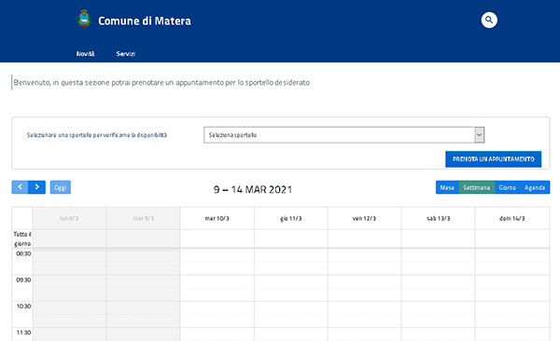The height and width of the screenshot is (341, 560).
Task: Open the Servizi menu
Action: [125, 54]
